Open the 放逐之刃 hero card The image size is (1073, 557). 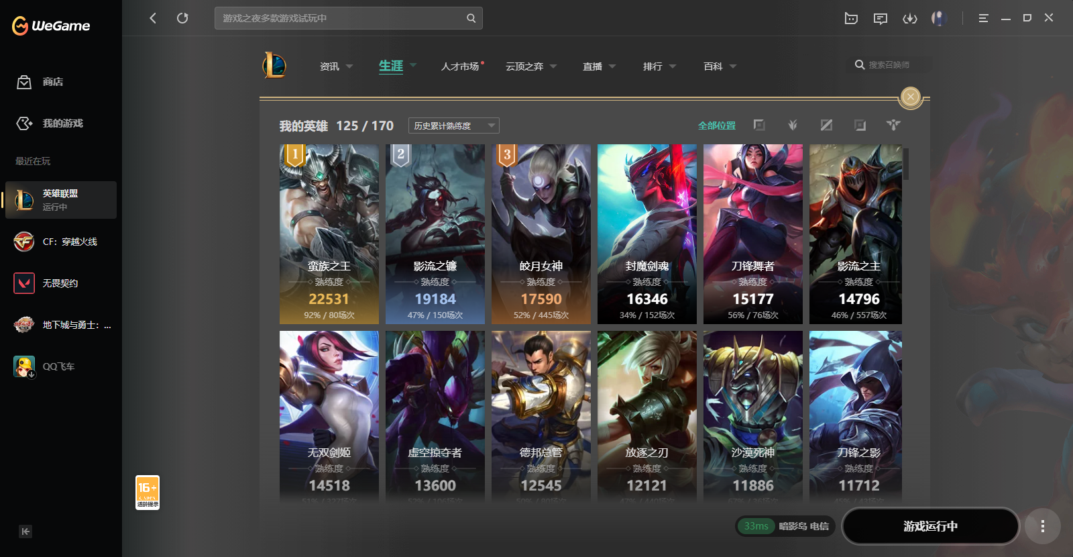click(647, 416)
